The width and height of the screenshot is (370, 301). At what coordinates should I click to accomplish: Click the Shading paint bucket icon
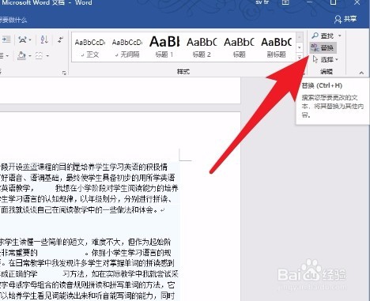point(21,55)
